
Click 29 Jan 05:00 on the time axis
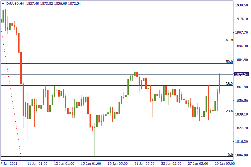(x=225, y=163)
